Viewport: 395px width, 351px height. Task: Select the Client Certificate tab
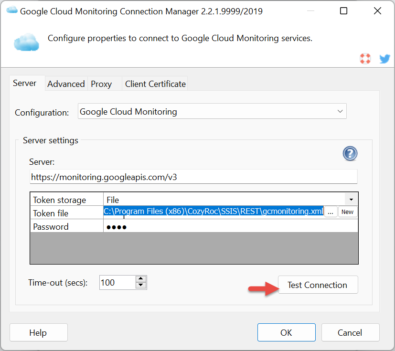point(155,84)
